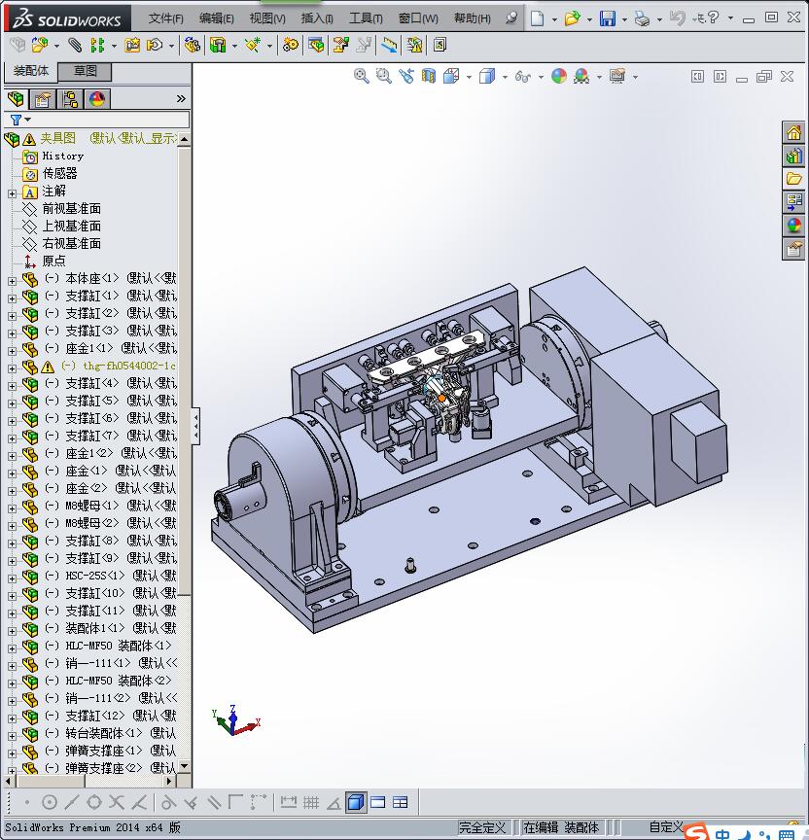
Task: Open the 插入(I) menu
Action: (x=317, y=18)
